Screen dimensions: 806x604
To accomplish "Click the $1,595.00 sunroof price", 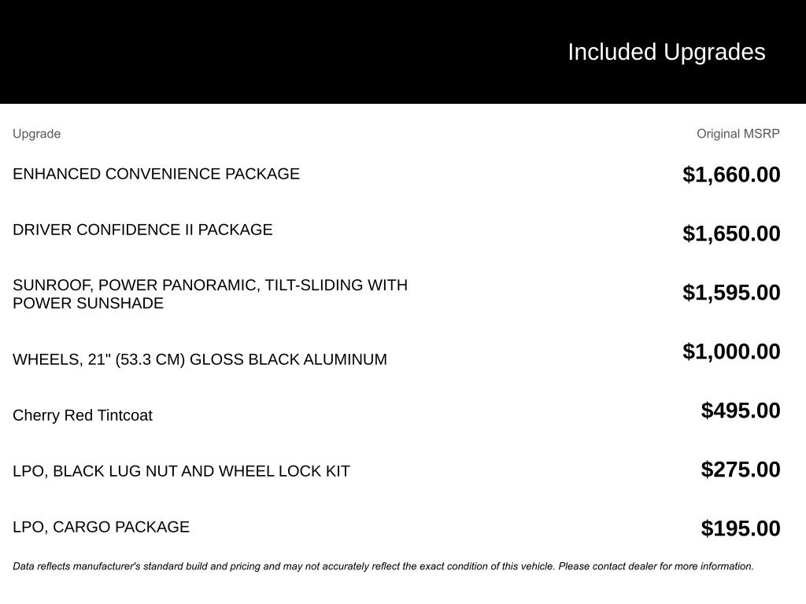I will tap(731, 293).
